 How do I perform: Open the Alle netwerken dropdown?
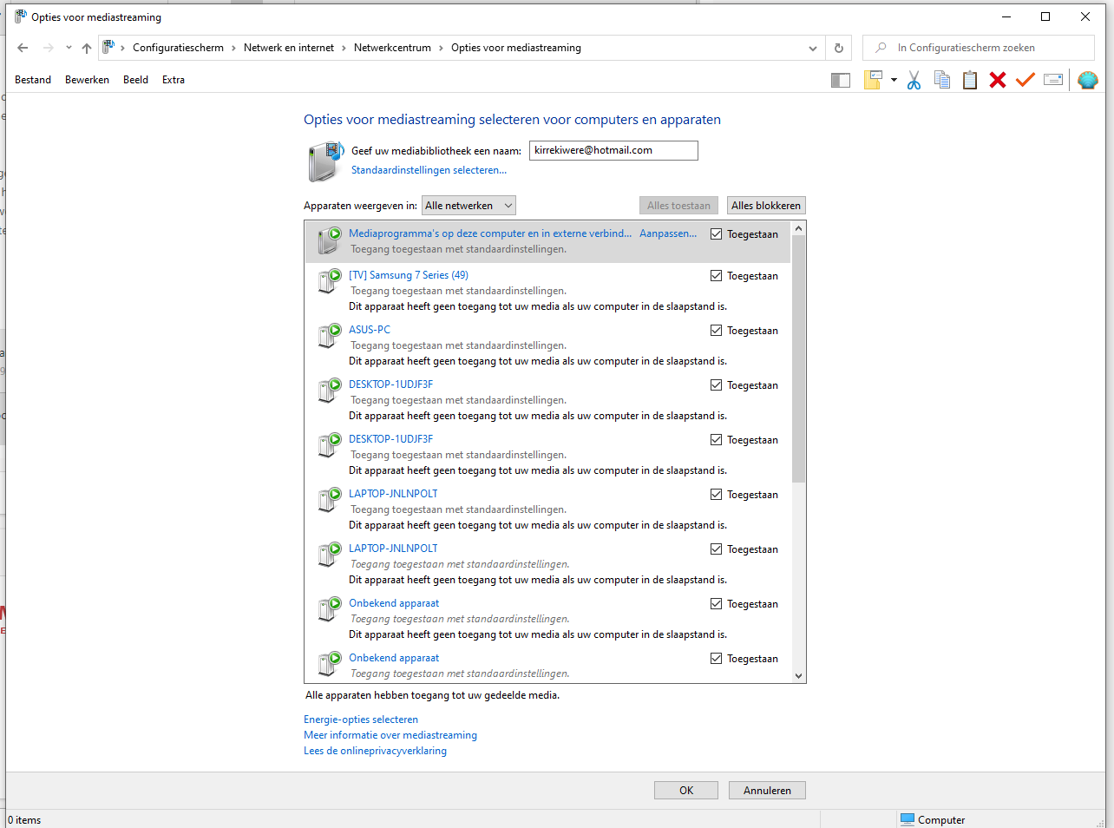tap(469, 206)
